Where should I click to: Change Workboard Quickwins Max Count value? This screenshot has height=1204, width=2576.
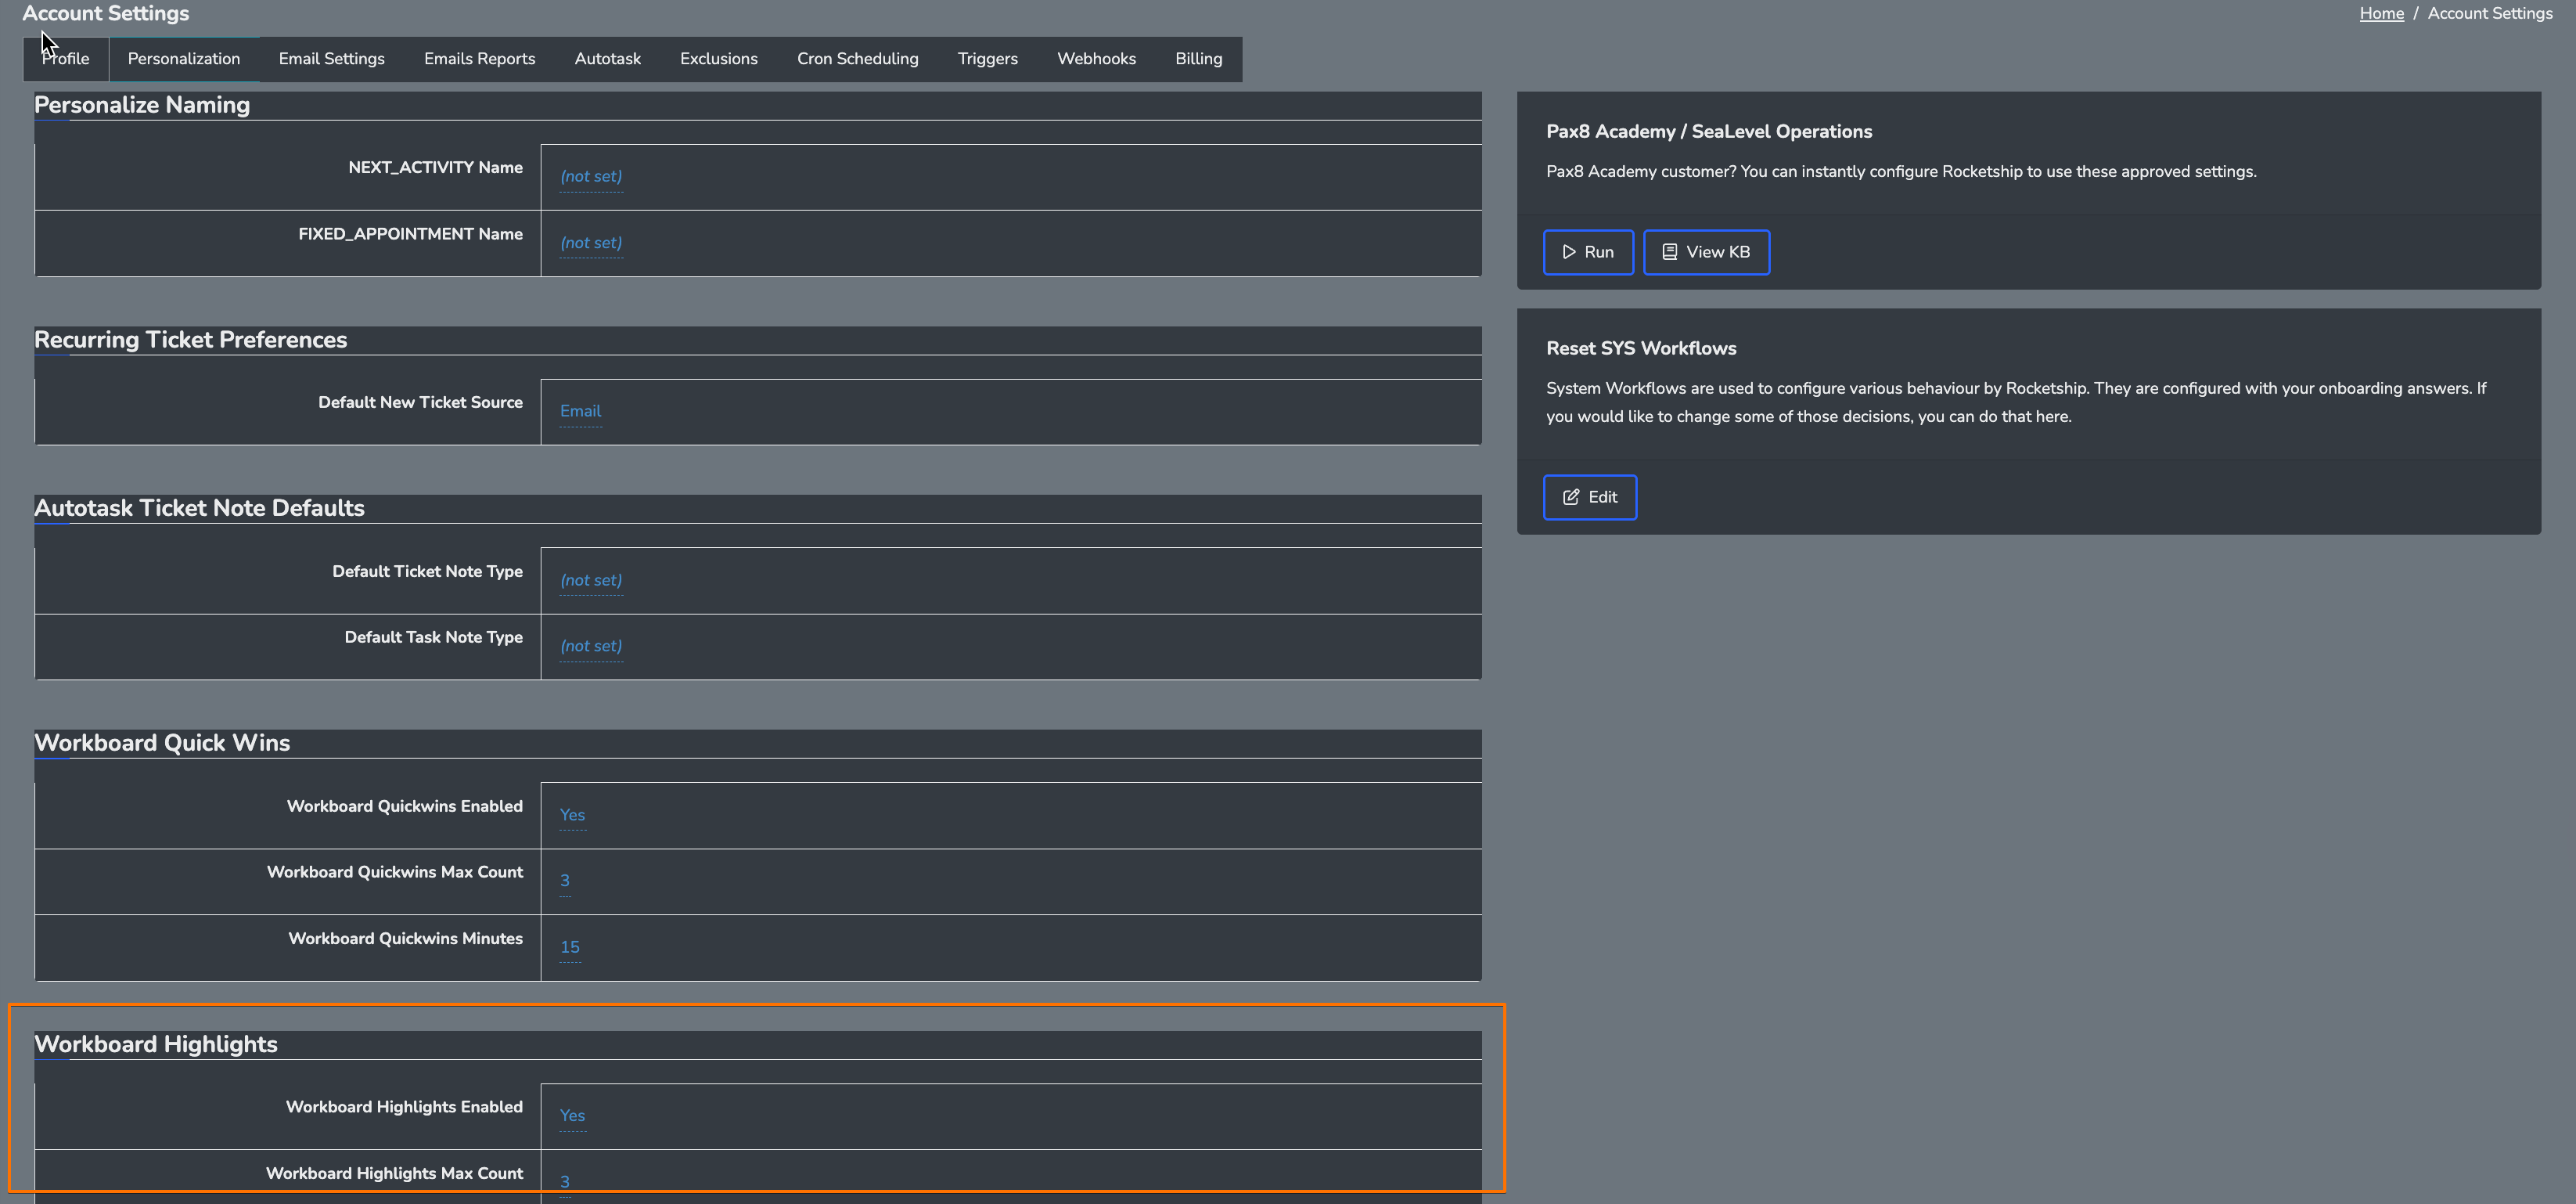point(565,881)
